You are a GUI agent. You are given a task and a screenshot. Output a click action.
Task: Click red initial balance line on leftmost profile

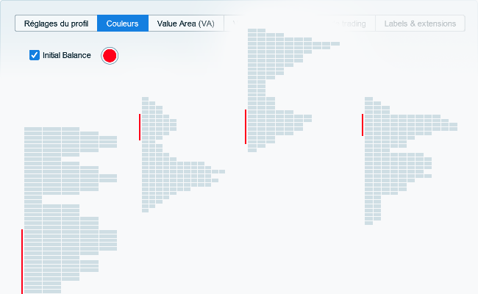[x=22, y=261]
